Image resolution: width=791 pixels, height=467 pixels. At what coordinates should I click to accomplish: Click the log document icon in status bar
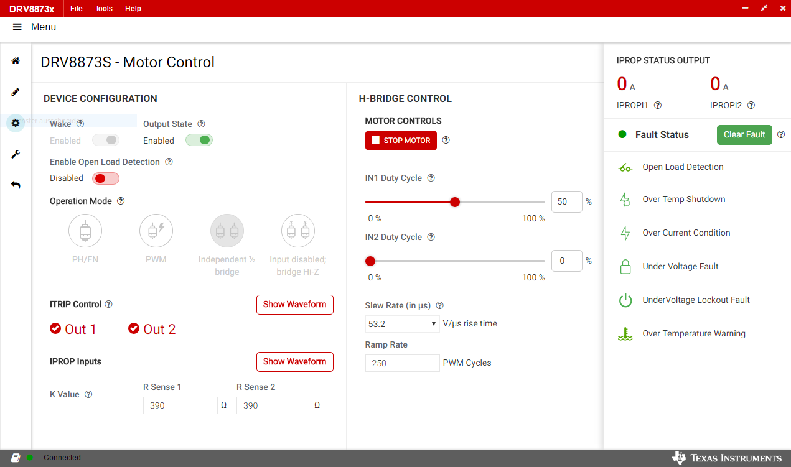coord(16,458)
